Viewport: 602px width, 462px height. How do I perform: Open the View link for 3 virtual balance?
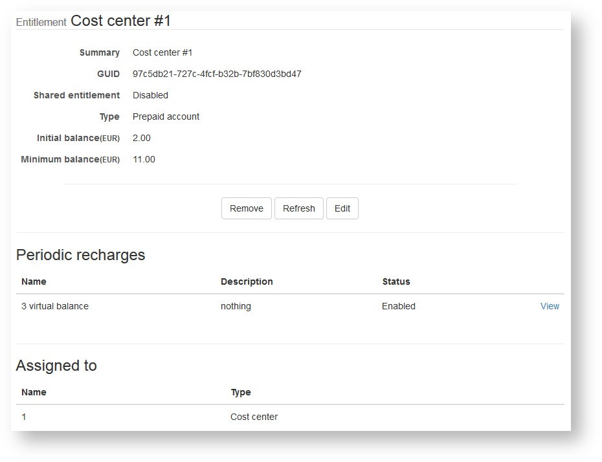click(x=550, y=306)
